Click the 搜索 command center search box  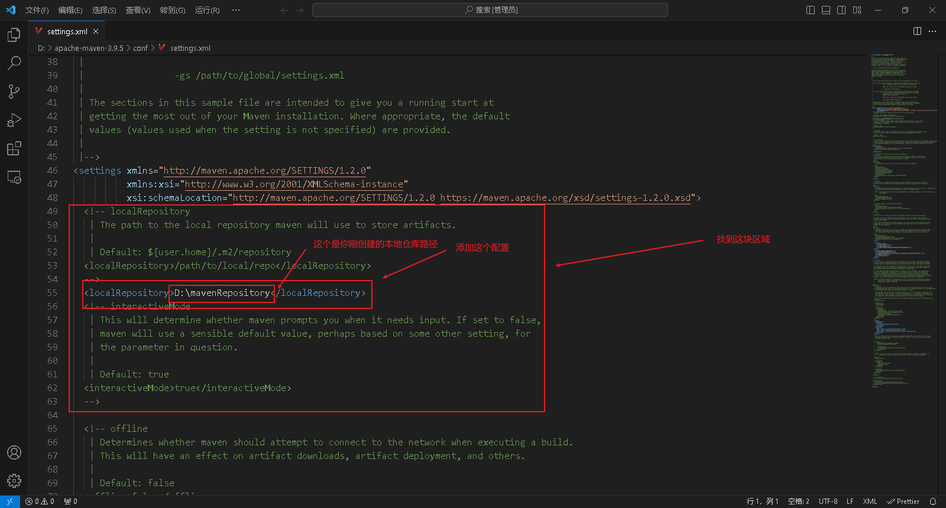490,10
